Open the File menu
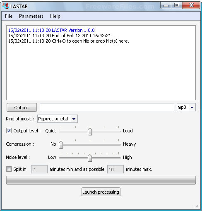The image size is (202, 211). click(x=9, y=16)
